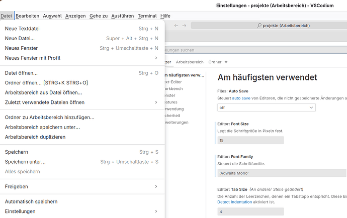Open the Bearbeiten menu

point(28,16)
